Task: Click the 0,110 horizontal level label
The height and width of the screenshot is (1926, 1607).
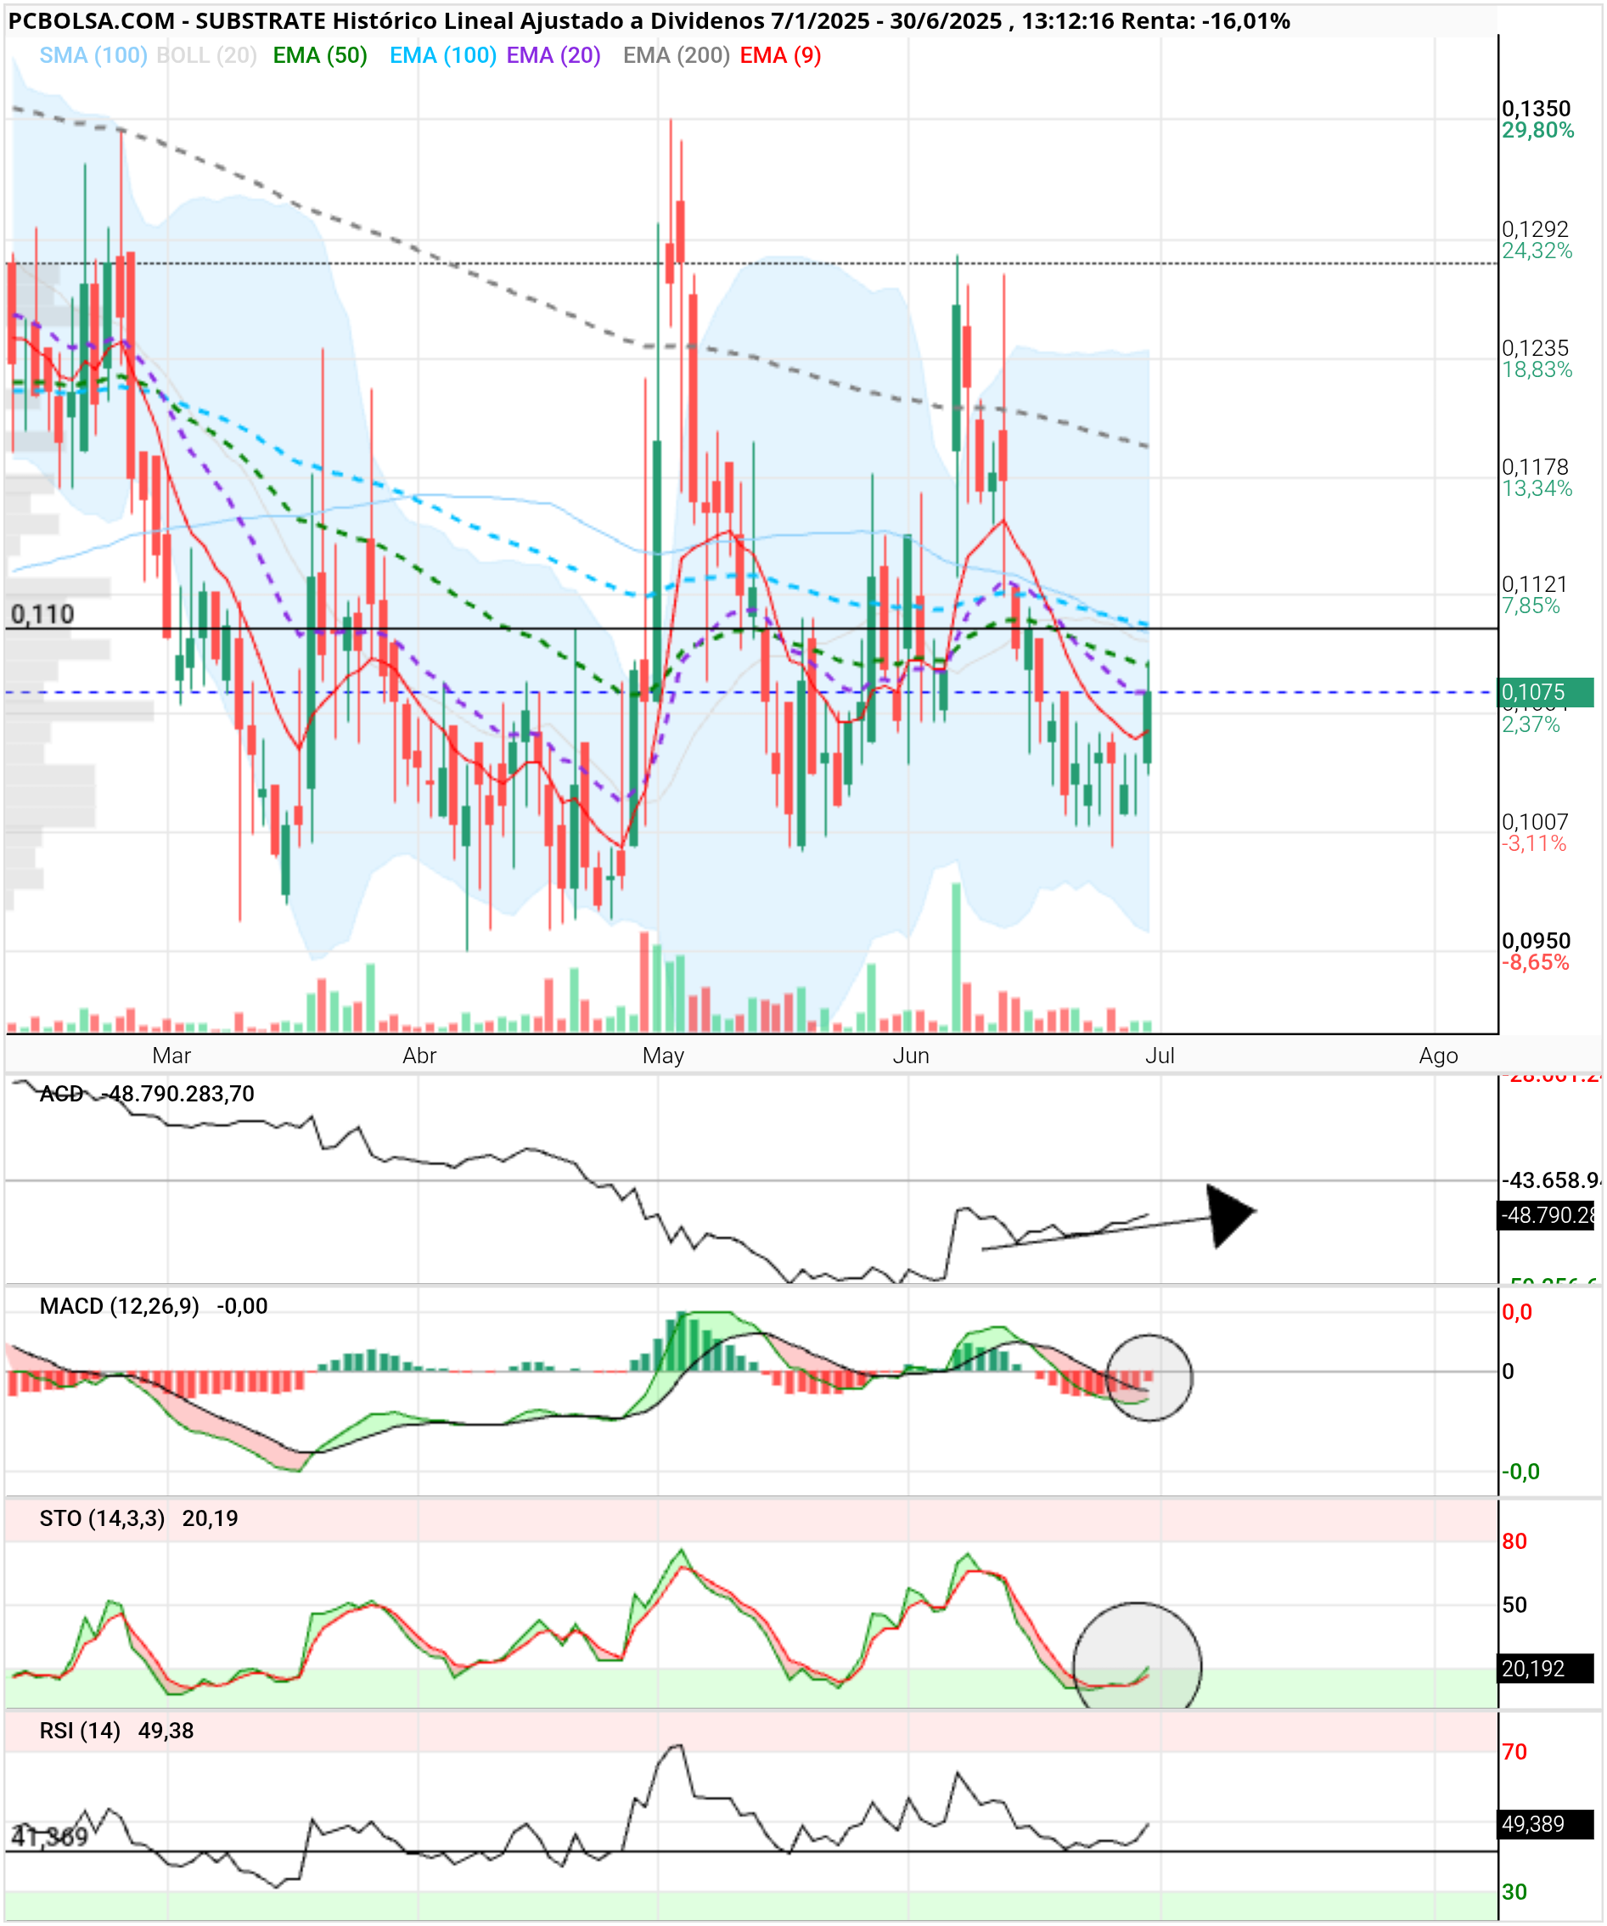Action: [42, 615]
